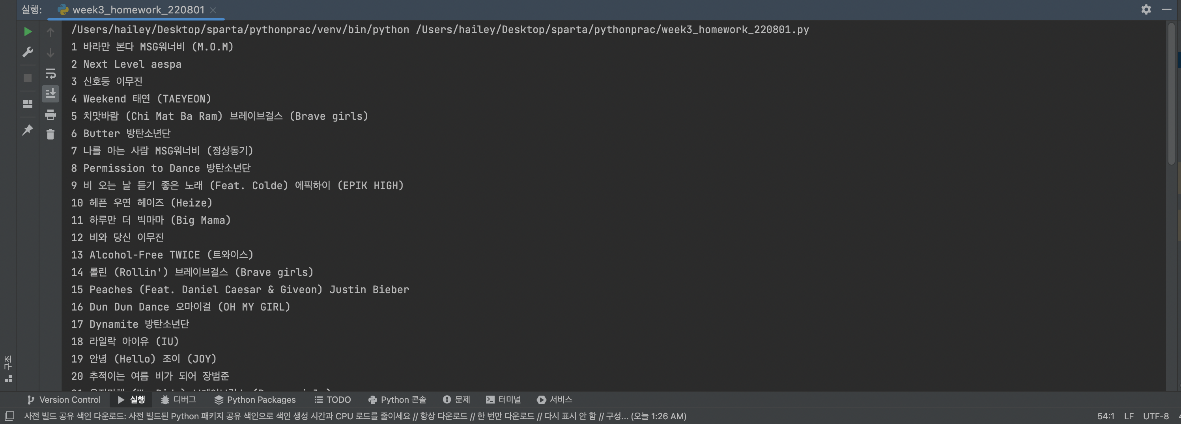This screenshot has width=1181, height=424.
Task: Open run configuration wrench icon
Action: click(28, 52)
